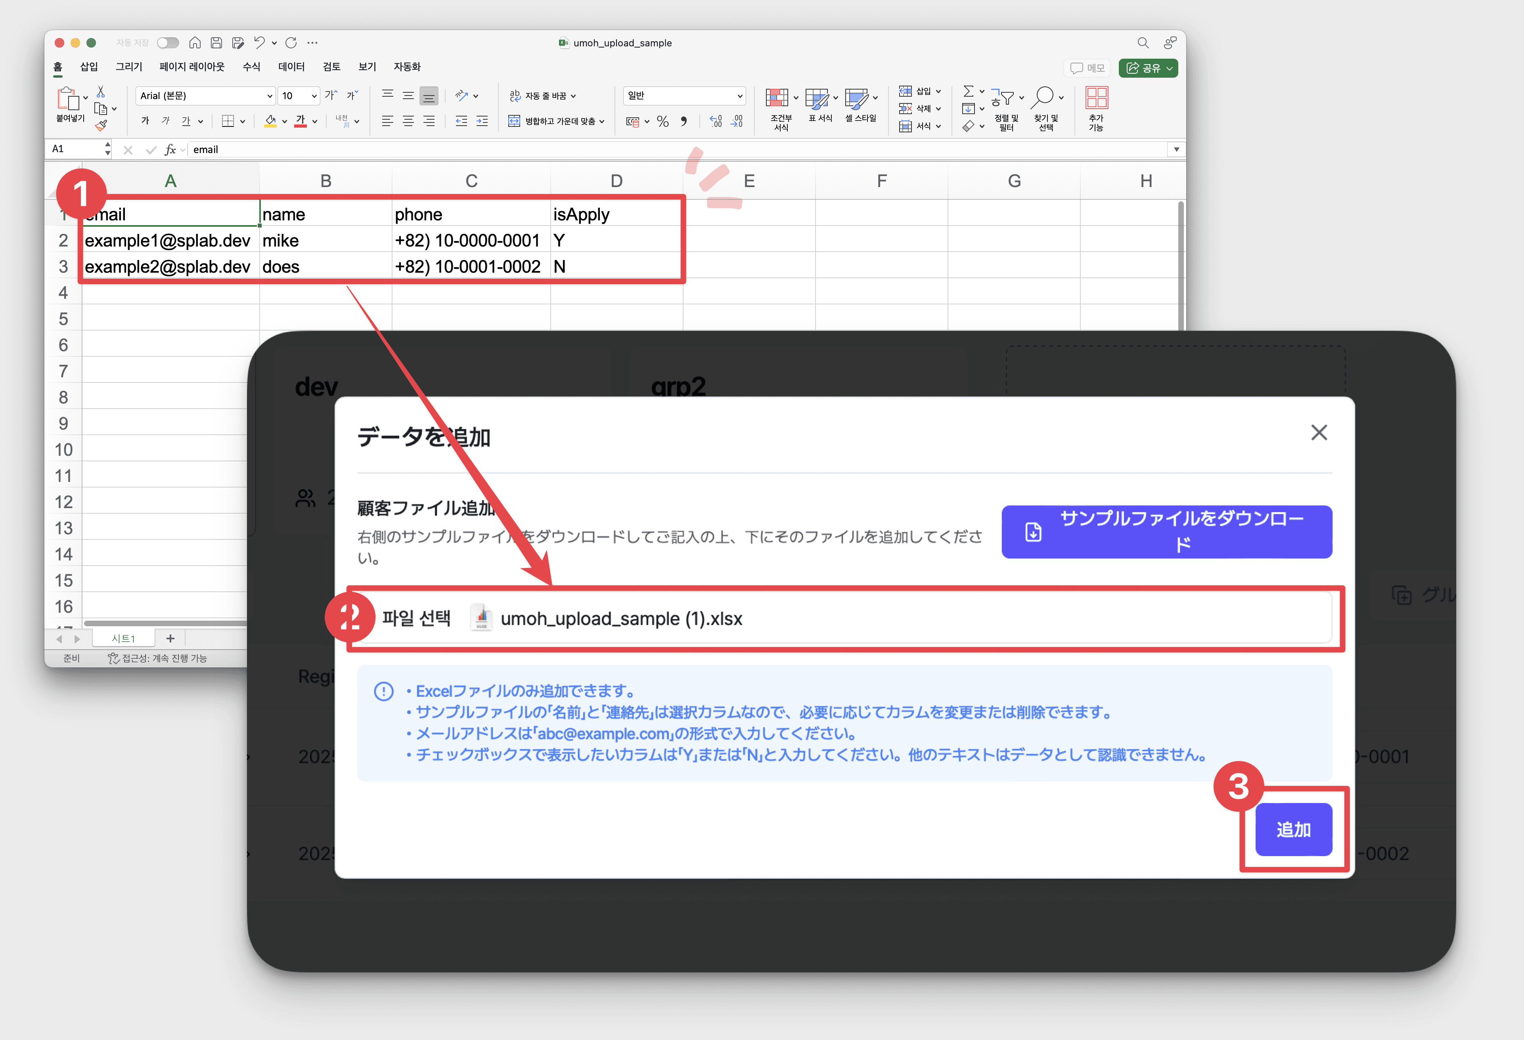Open the Data ribbon tab
1524x1040 pixels.
291,67
